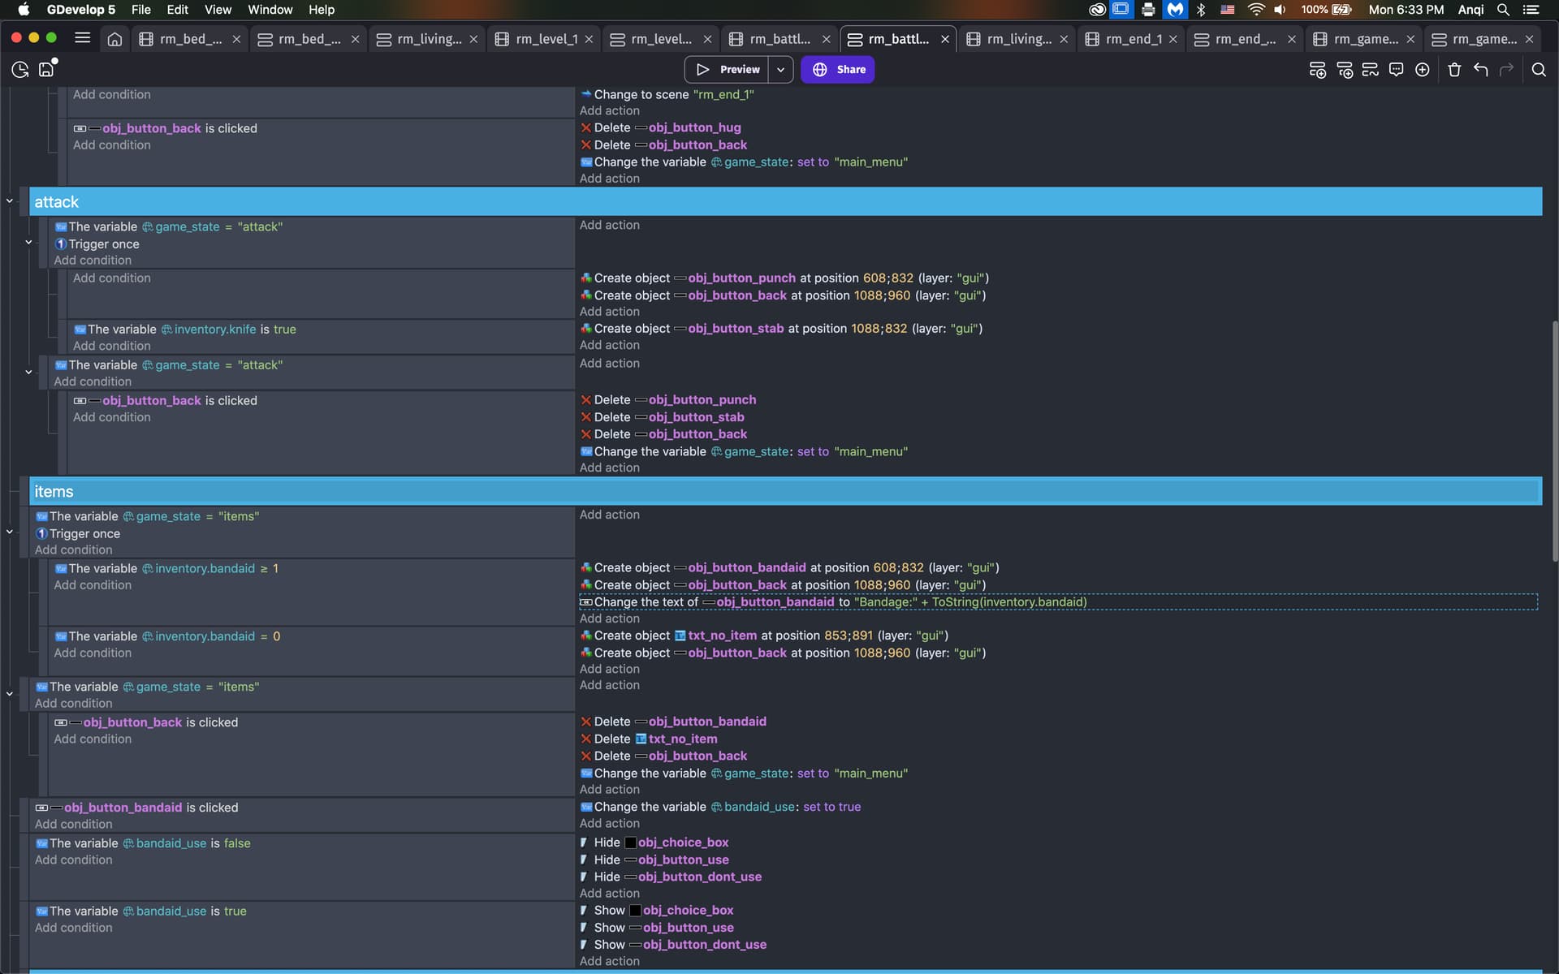Viewport: 1559px width, 974px height.
Task: Open the File menu
Action: tap(141, 10)
